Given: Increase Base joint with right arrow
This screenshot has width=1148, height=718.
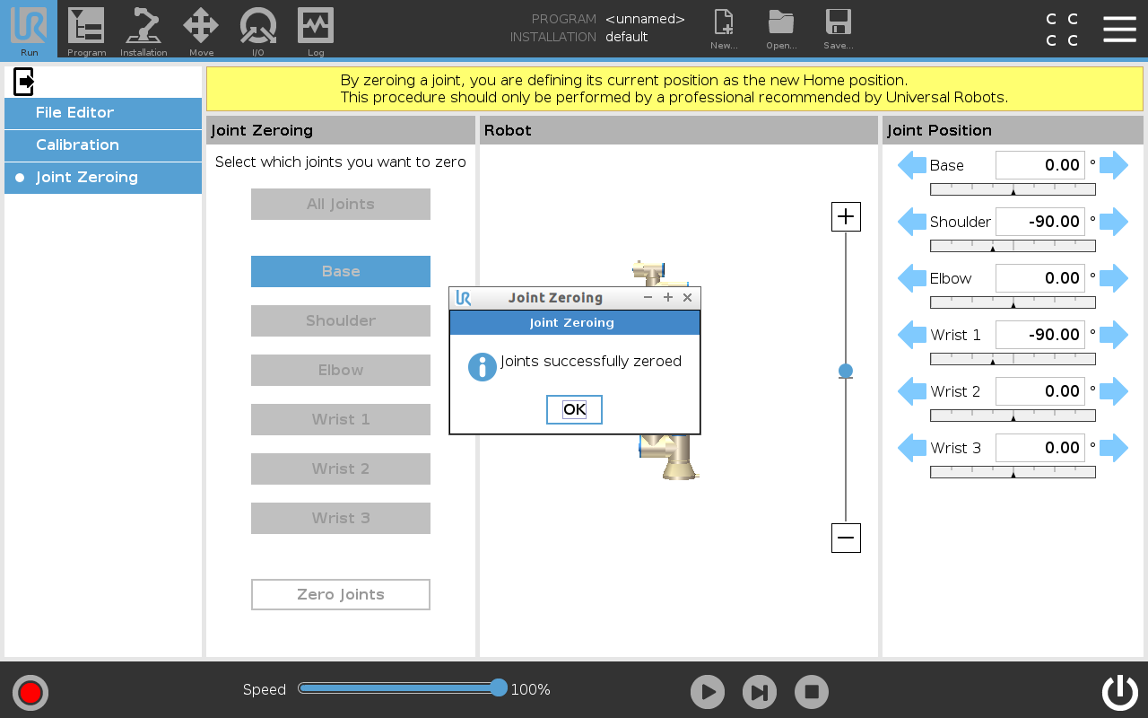Looking at the screenshot, I should click(x=1114, y=165).
